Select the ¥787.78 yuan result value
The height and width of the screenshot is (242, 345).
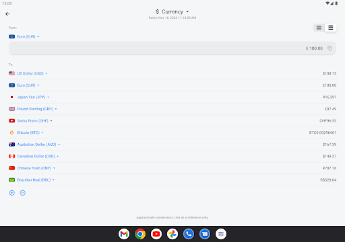coord(330,168)
